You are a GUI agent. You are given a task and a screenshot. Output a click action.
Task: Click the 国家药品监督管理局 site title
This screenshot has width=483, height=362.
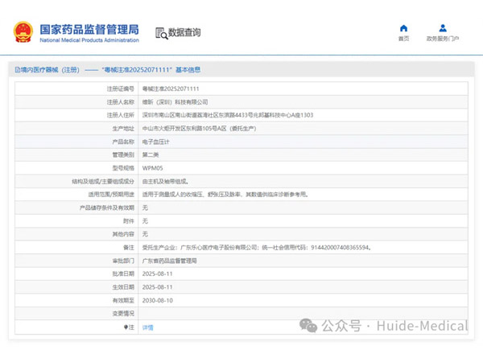83,28
